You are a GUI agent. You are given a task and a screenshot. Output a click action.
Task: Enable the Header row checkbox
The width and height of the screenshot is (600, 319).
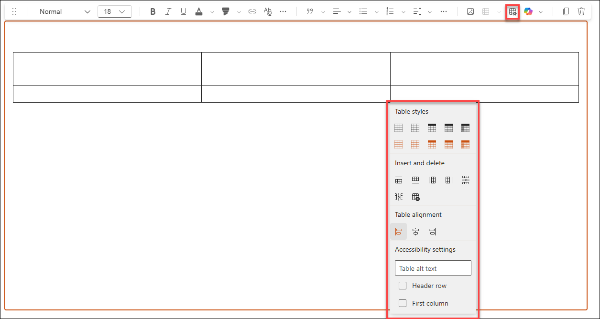(x=403, y=286)
